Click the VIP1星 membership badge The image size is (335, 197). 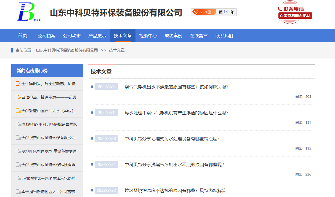(x=203, y=12)
